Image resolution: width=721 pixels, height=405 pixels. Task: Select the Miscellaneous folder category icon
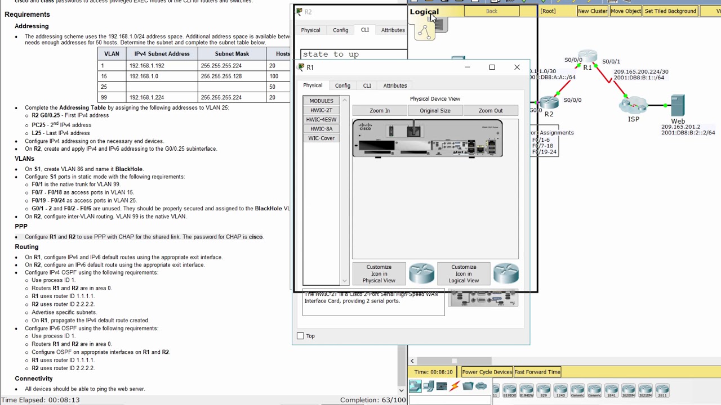[468, 386]
